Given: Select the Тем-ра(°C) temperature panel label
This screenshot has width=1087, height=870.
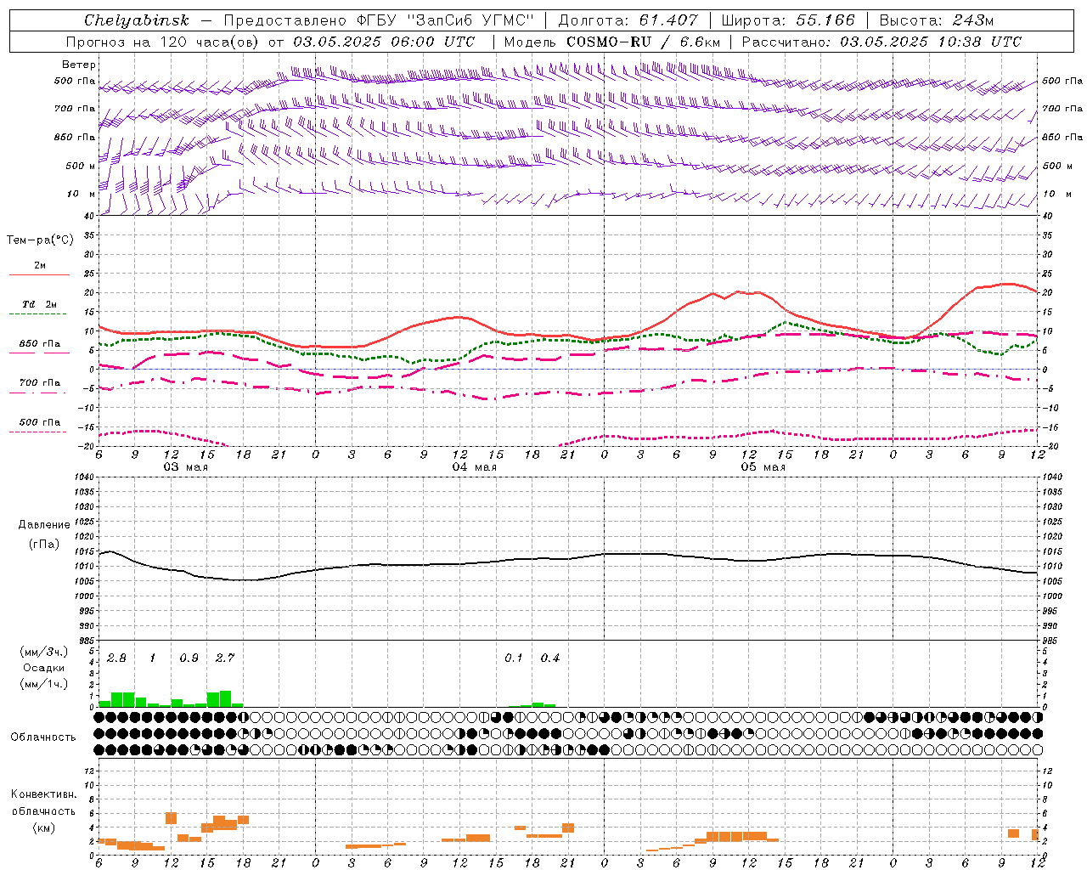Looking at the screenshot, I should coord(40,240).
